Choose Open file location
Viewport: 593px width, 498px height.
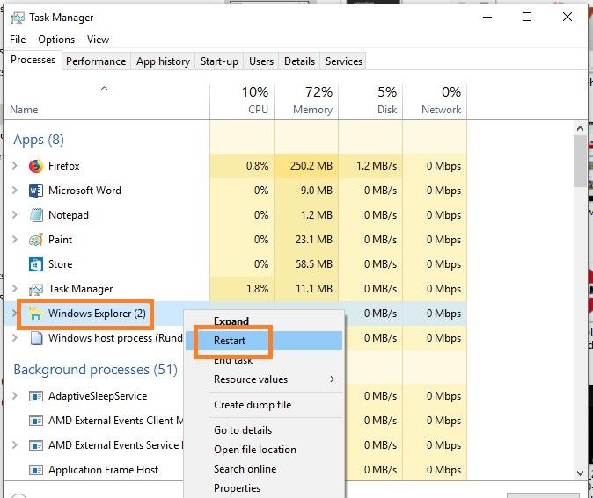[x=265, y=450]
